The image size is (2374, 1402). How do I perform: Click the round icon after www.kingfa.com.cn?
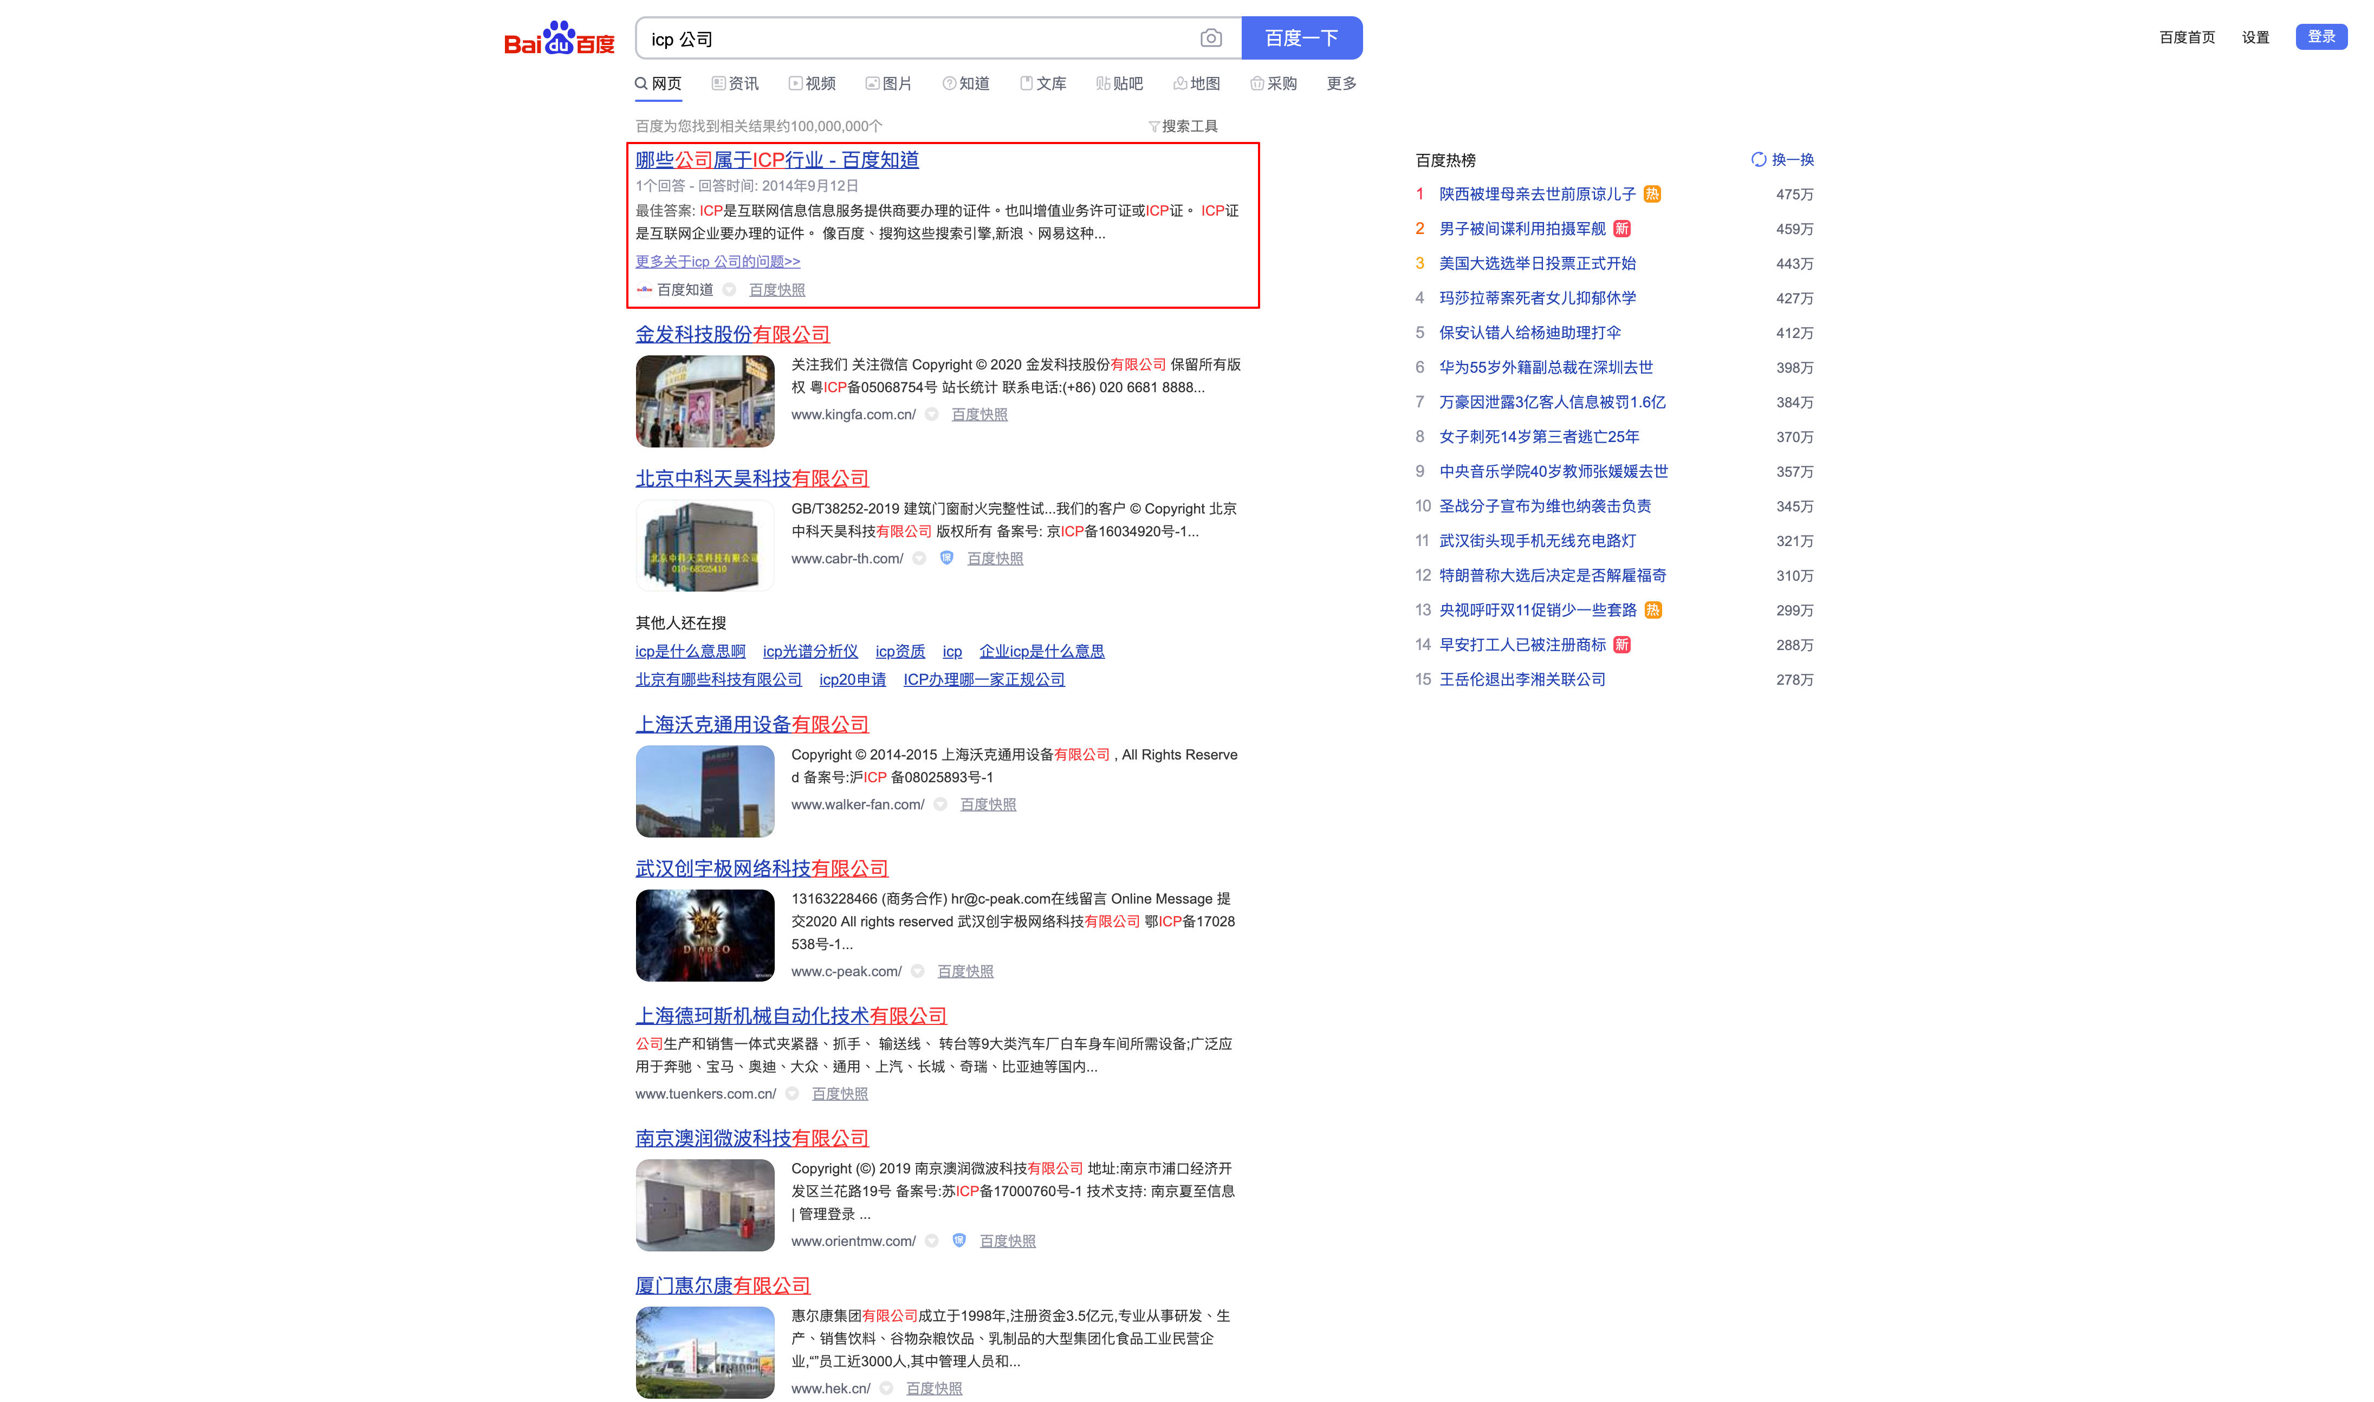coord(931,415)
